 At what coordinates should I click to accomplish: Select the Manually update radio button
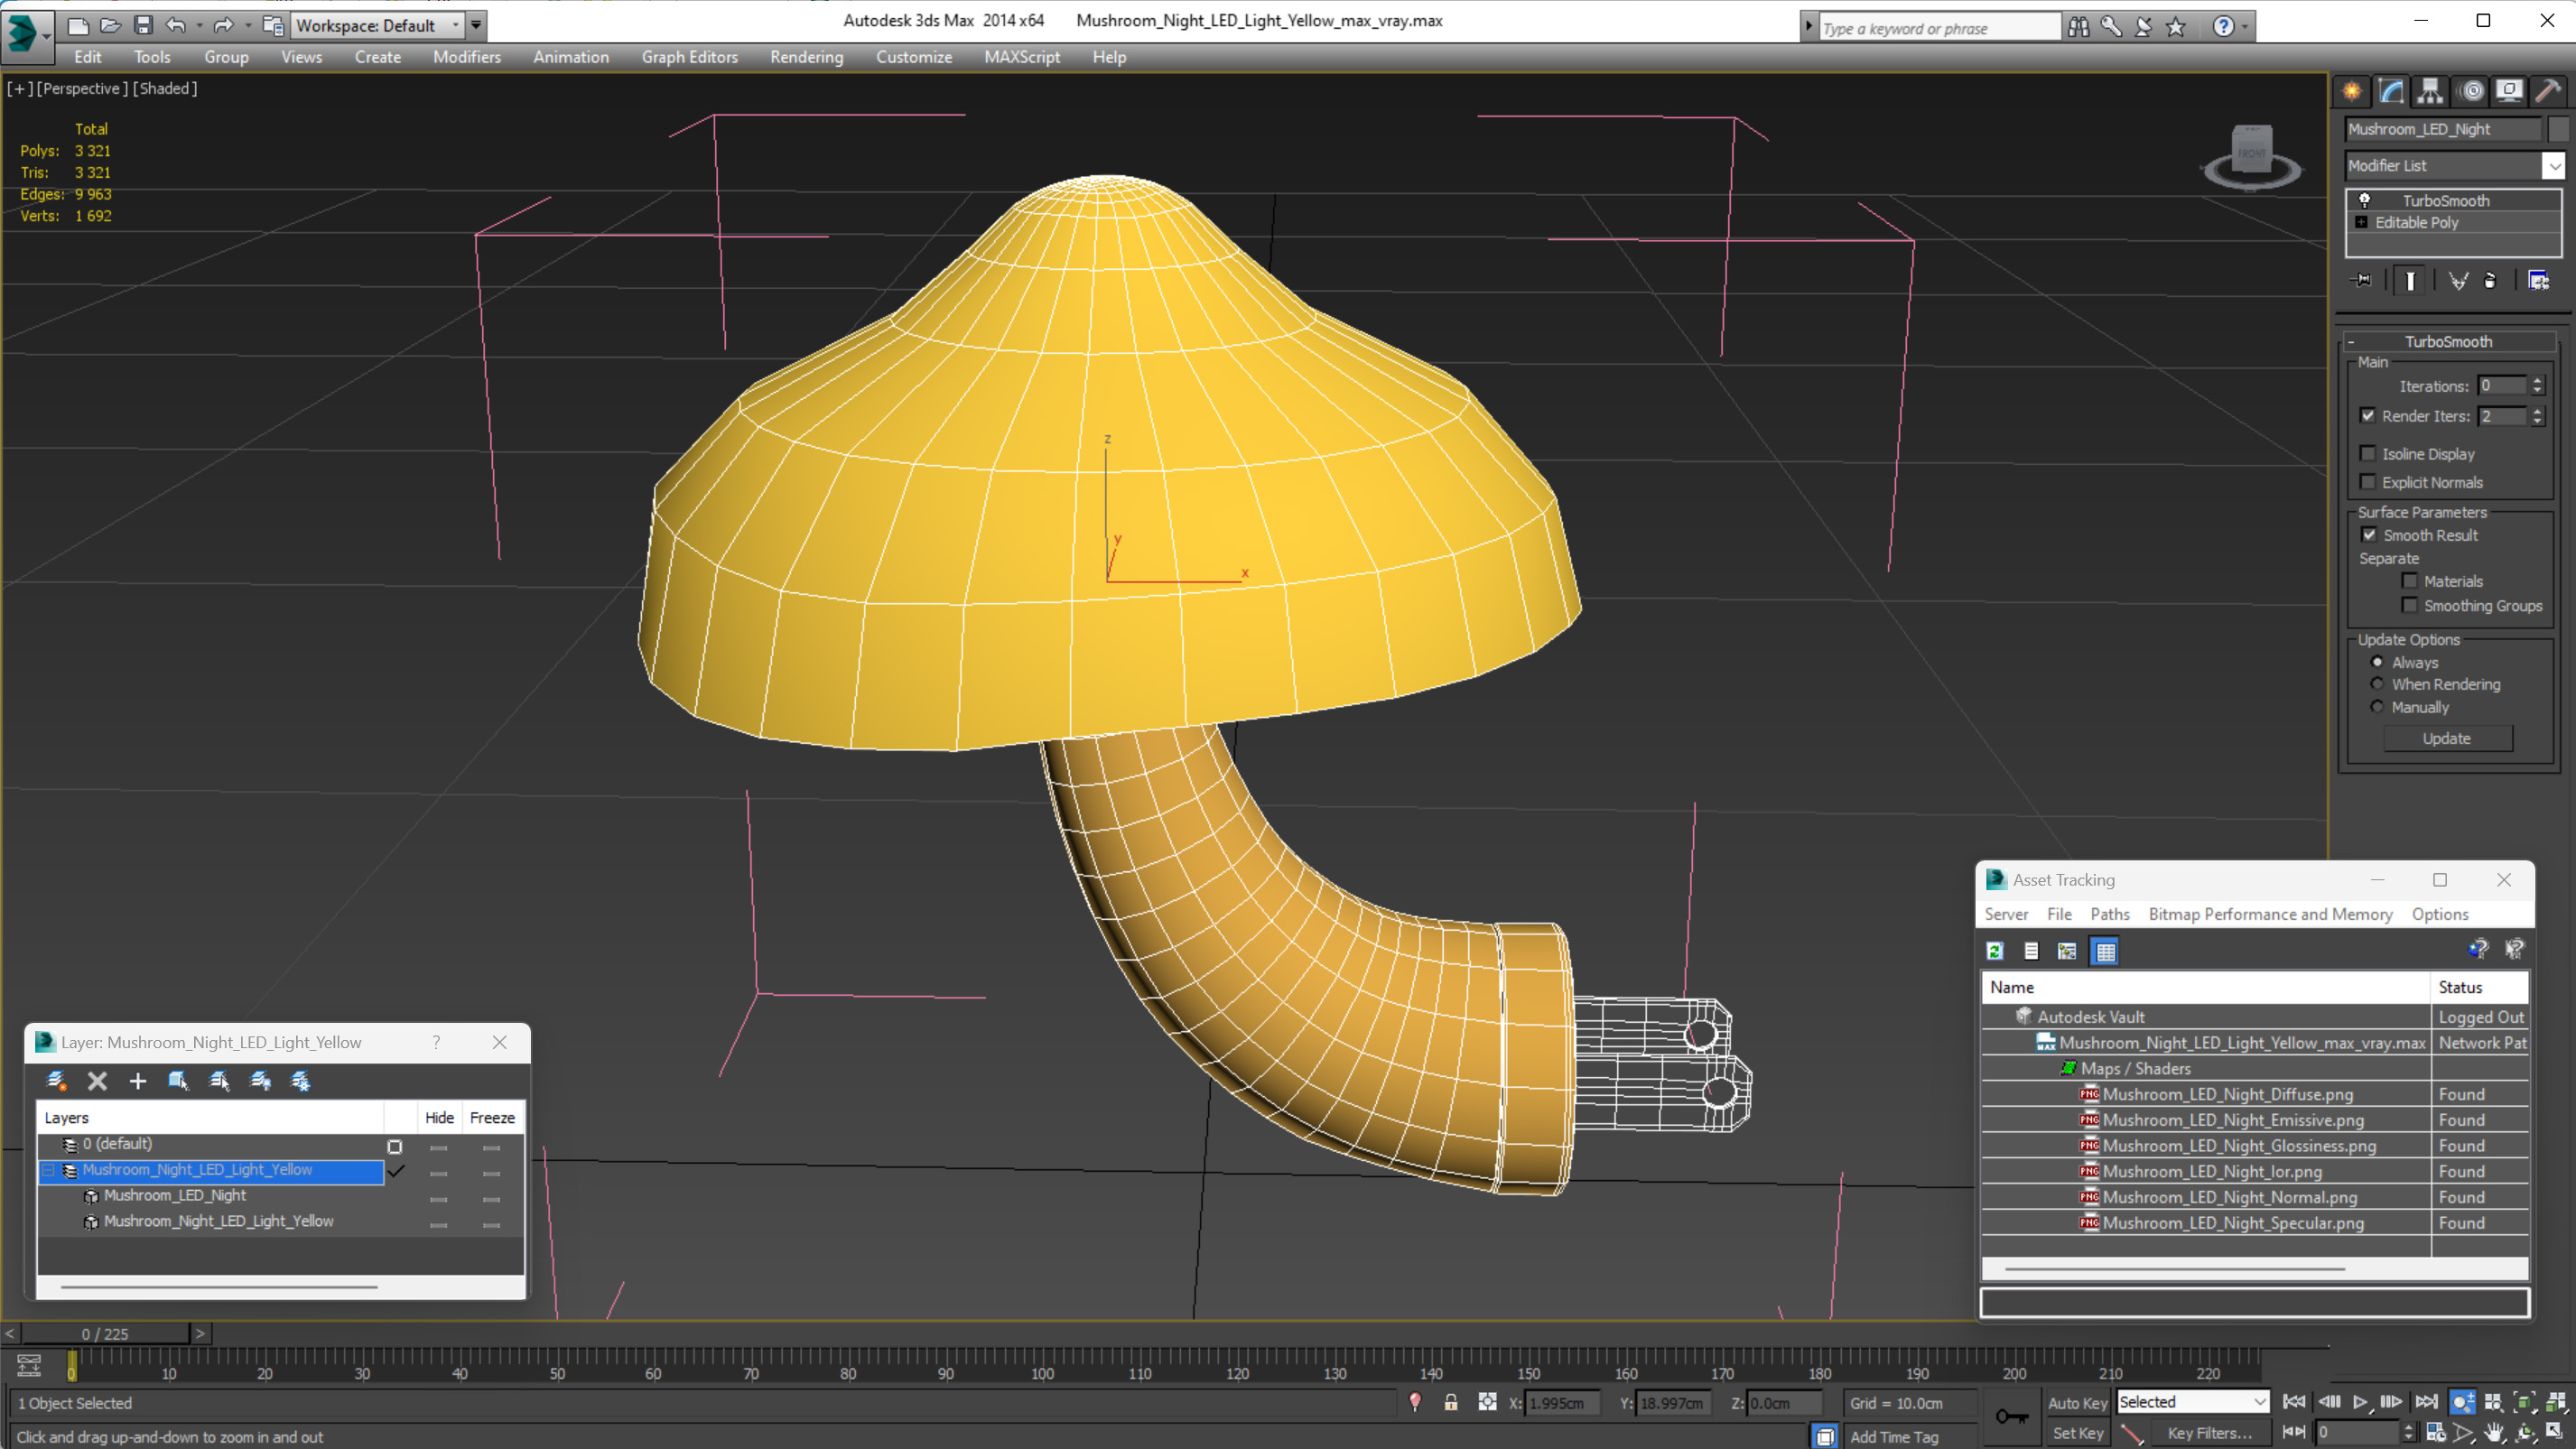click(x=2377, y=707)
